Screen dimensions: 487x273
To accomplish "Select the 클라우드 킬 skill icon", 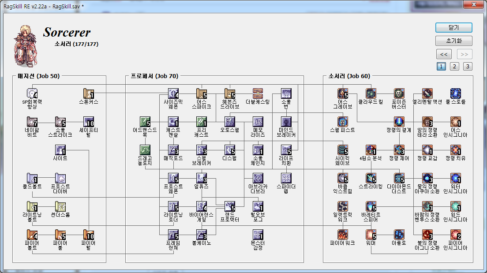I will click(x=371, y=93).
